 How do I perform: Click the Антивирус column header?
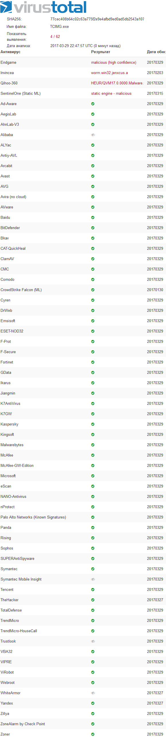point(11,52)
